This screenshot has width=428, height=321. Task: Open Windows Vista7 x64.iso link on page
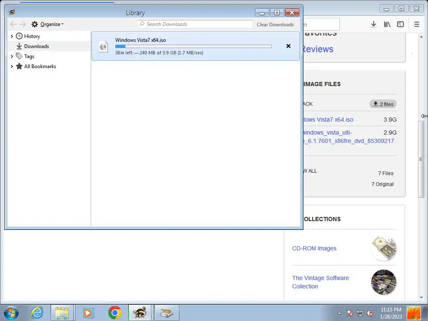[328, 120]
